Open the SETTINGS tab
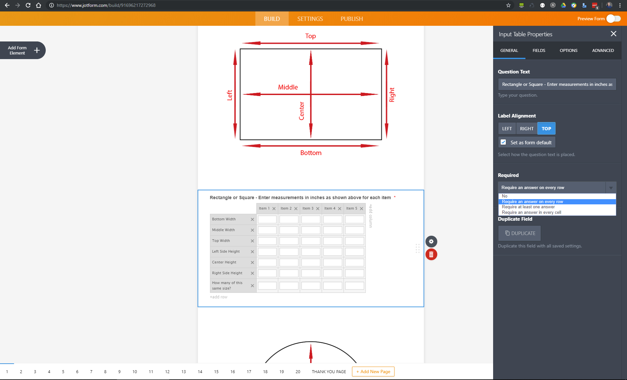Image resolution: width=627 pixels, height=380 pixels. (x=310, y=19)
